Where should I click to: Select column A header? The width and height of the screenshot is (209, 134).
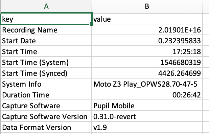click(46, 6)
